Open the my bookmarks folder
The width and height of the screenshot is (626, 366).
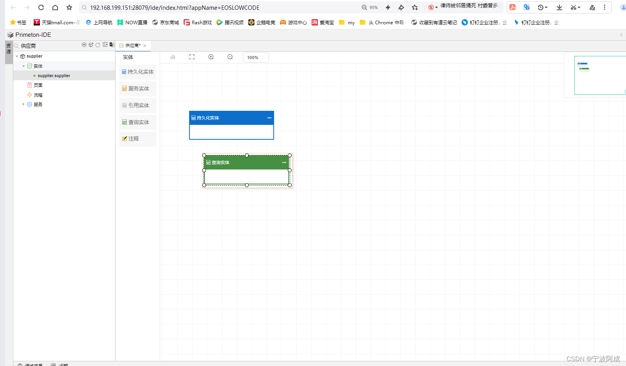click(x=347, y=22)
